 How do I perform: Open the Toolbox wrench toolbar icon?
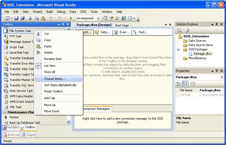(x=117, y=18)
